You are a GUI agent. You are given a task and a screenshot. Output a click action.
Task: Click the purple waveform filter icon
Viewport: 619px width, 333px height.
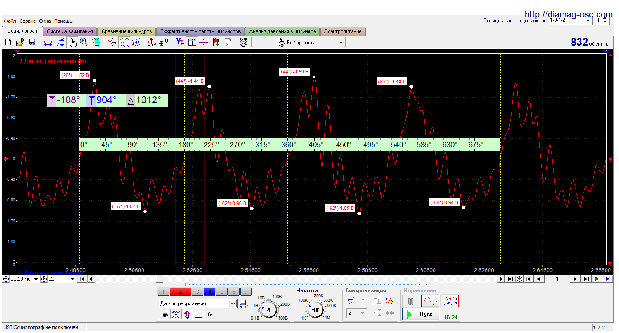(x=176, y=315)
